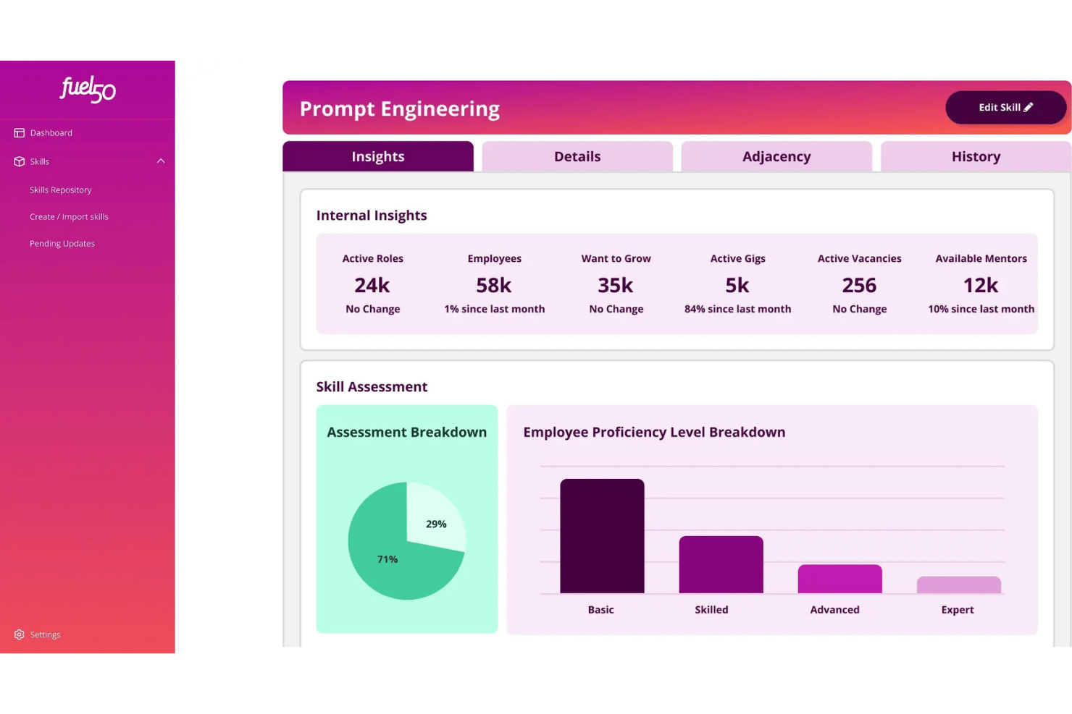Click the Active Roles 24k value
The image size is (1072, 714).
372,285
